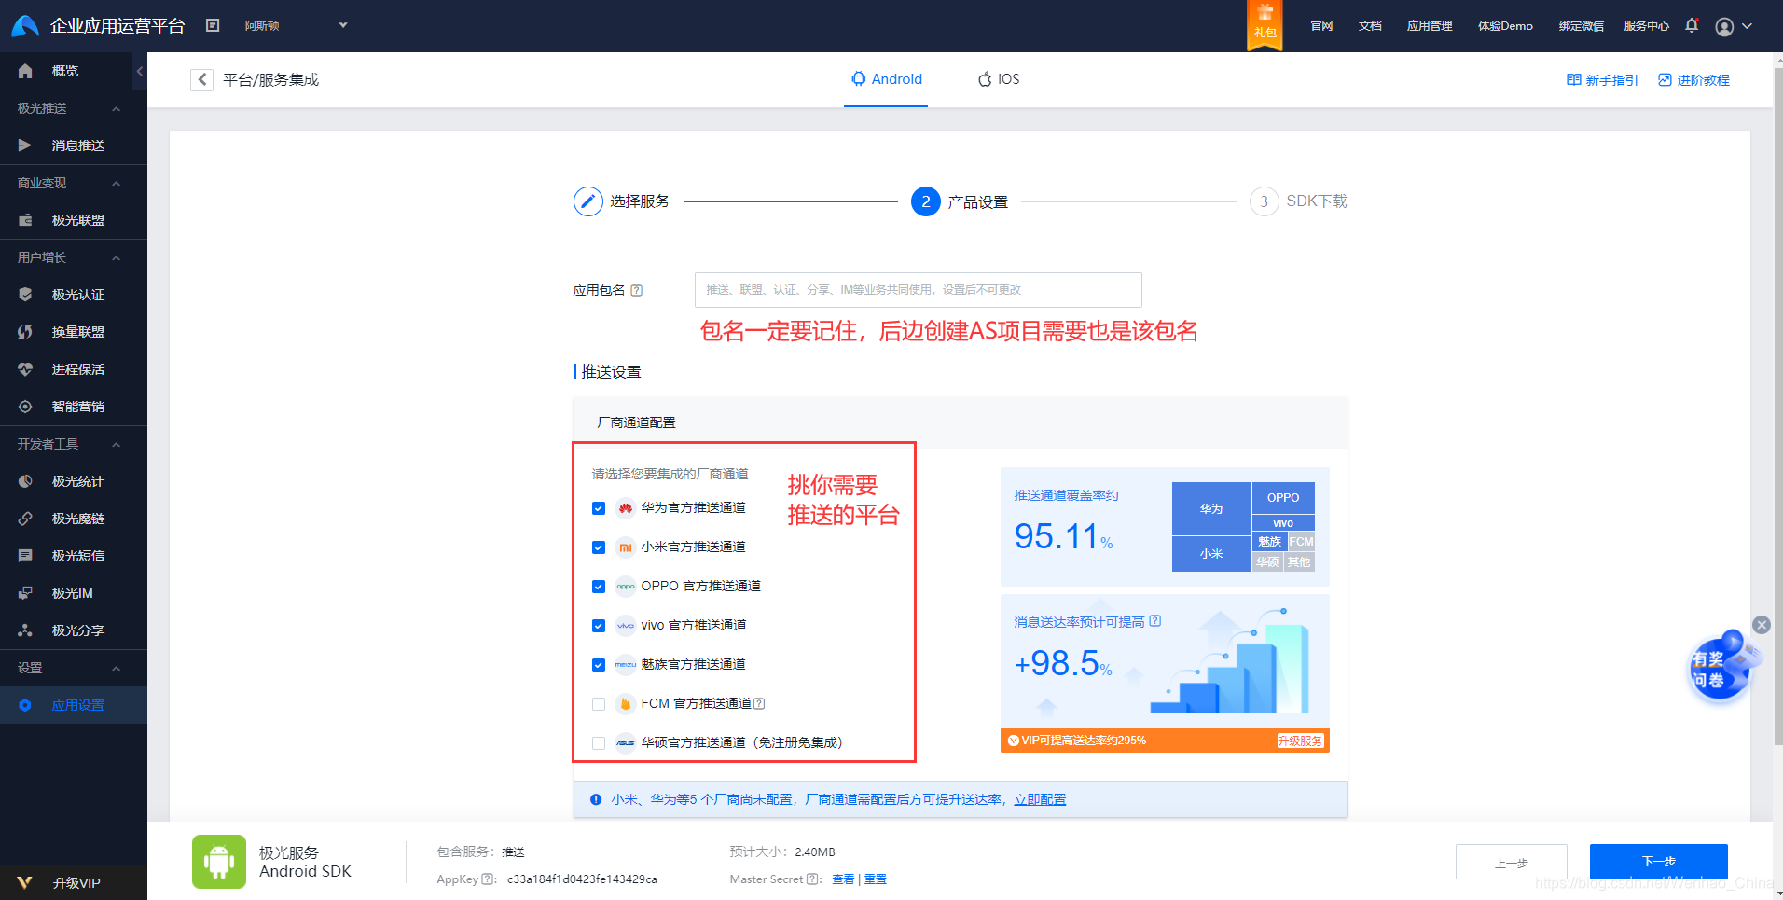This screenshot has width=1783, height=900.
Task: Select 极光IM in the sidebar
Action: click(74, 593)
